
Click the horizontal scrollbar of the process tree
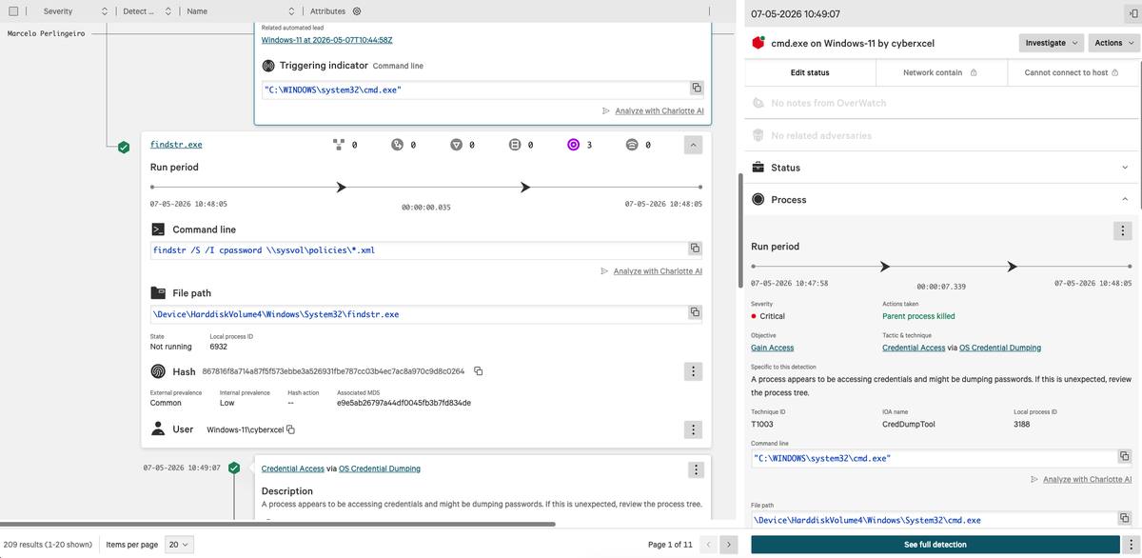coord(278,524)
